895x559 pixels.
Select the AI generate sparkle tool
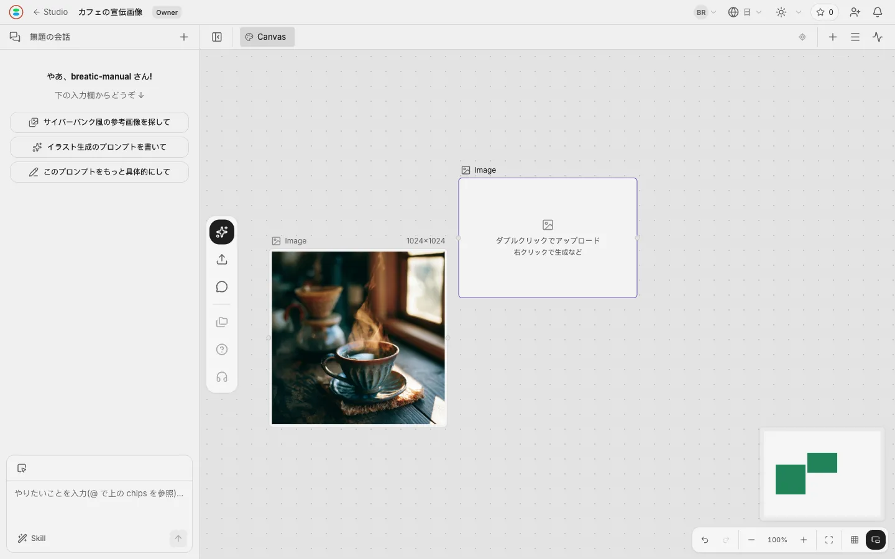(222, 232)
